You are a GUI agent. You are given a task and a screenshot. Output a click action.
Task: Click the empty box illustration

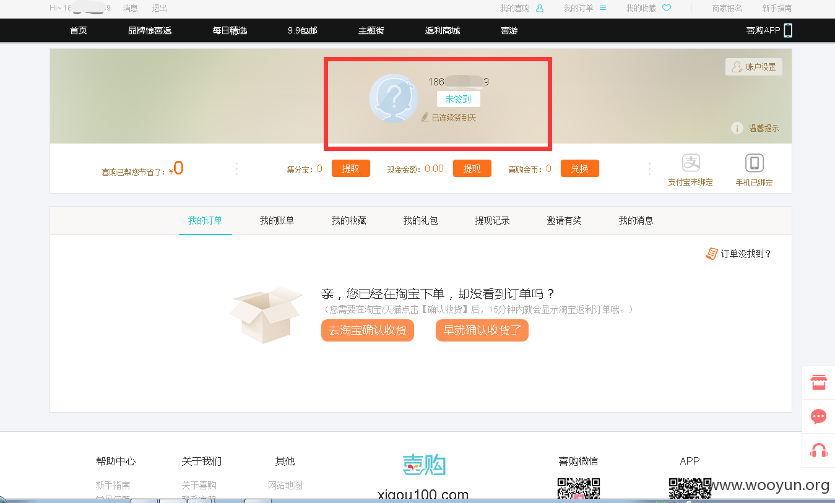[266, 314]
